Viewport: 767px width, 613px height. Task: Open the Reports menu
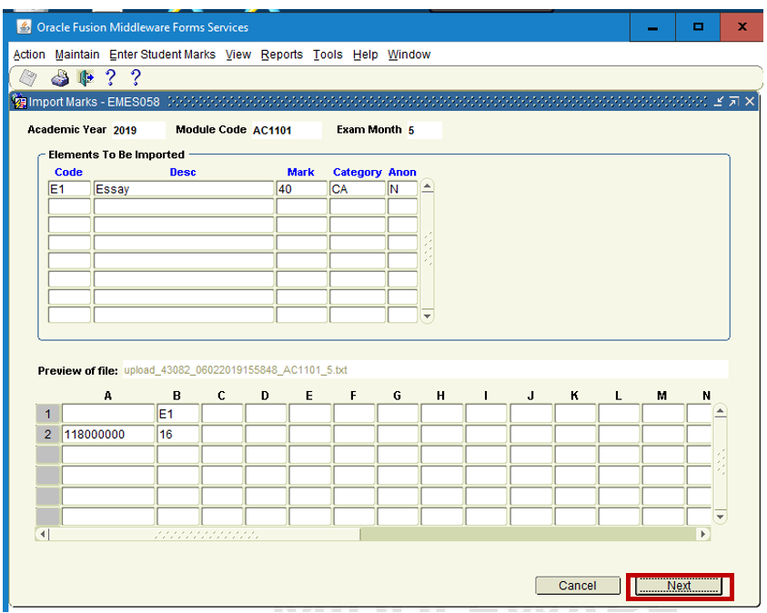(281, 55)
